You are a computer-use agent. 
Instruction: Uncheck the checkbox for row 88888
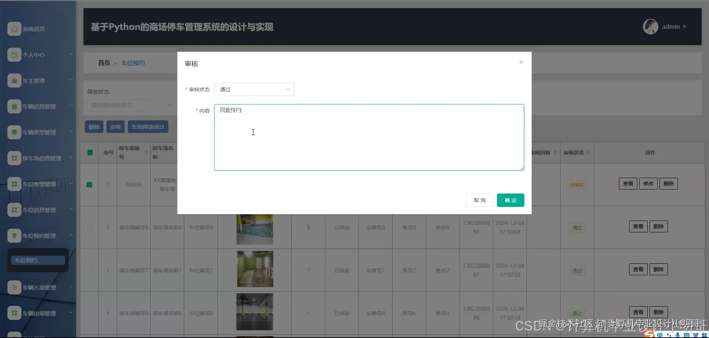click(89, 185)
